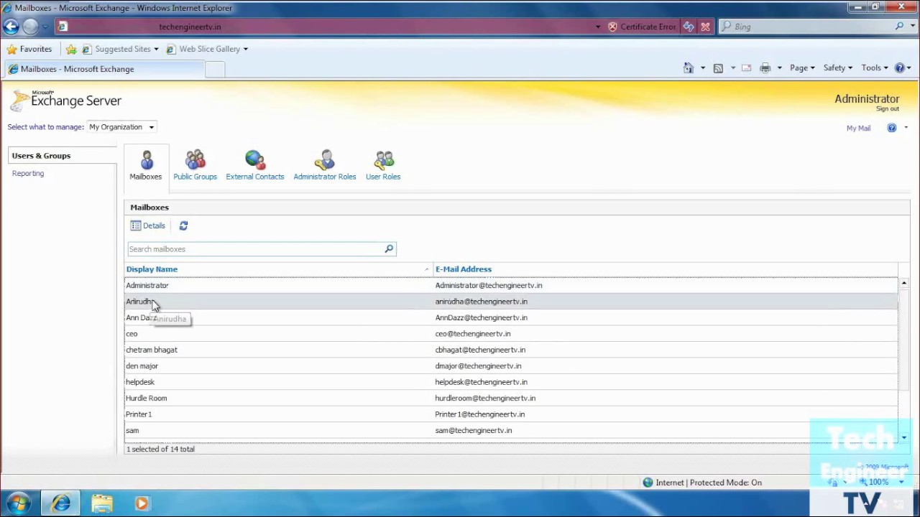Select the den major mailbox row
The width and height of the screenshot is (920, 517).
511,366
